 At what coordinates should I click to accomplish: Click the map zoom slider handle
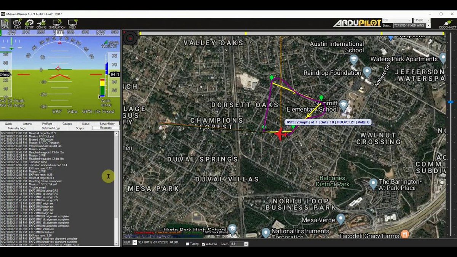click(x=451, y=102)
